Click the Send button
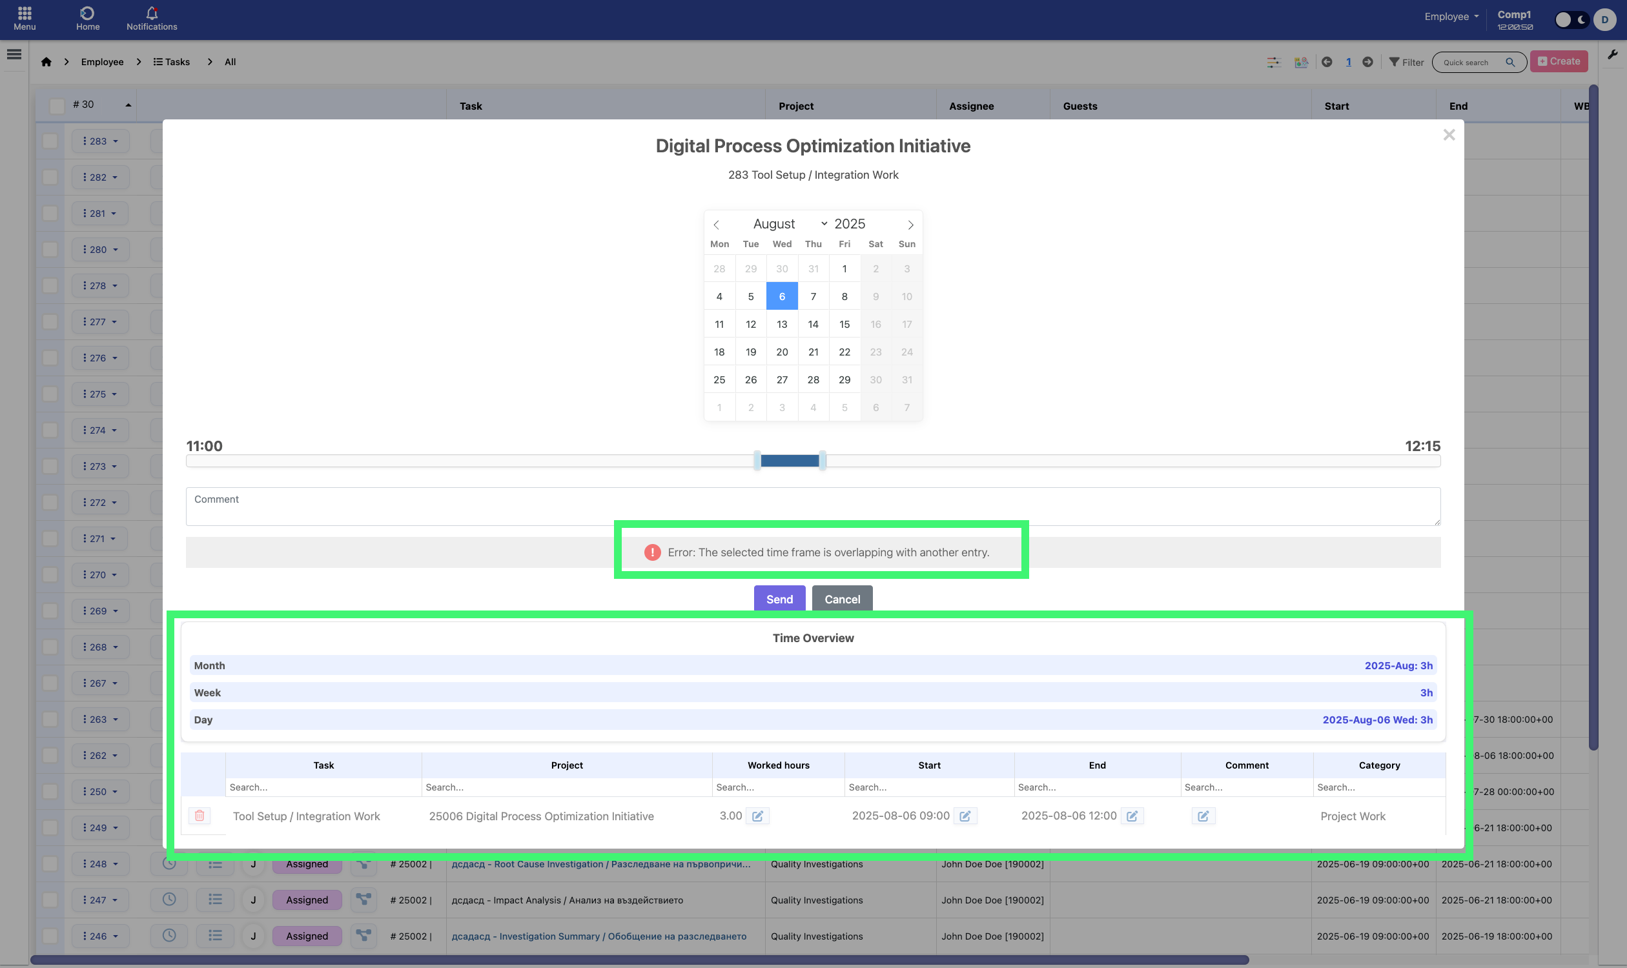This screenshot has height=968, width=1627. pos(779,599)
